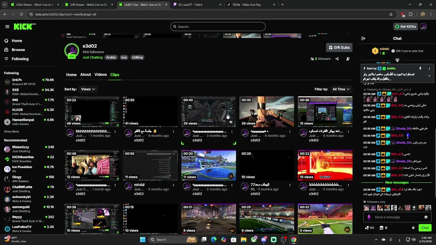Open the hamburger sidebar menu
Viewport: 436px width, 245px height.
pyautogui.click(x=7, y=27)
